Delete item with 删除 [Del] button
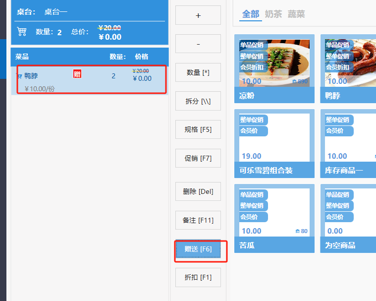 point(198,191)
